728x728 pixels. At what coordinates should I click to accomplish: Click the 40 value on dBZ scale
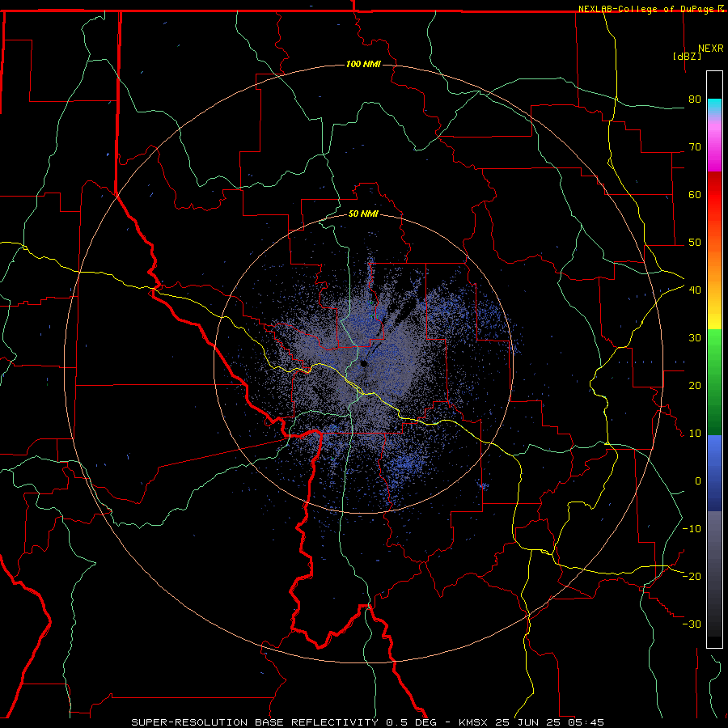695,290
